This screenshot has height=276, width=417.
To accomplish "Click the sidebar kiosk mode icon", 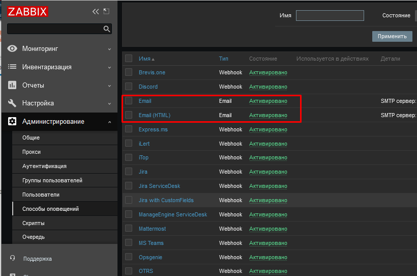I will click(x=106, y=11).
